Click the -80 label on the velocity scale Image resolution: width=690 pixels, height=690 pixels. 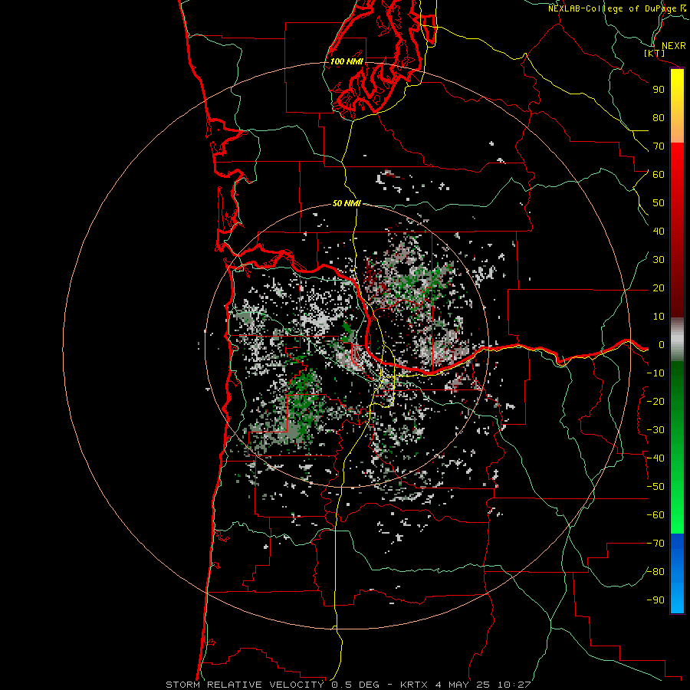pos(655,572)
